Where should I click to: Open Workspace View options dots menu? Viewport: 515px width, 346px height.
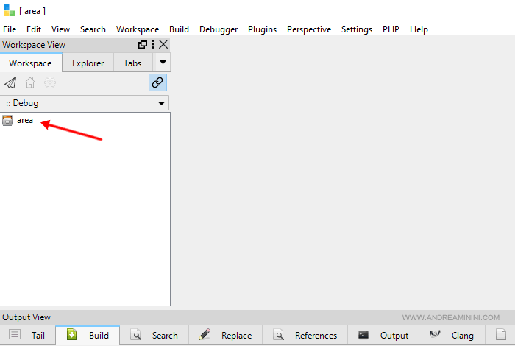pyautogui.click(x=153, y=45)
